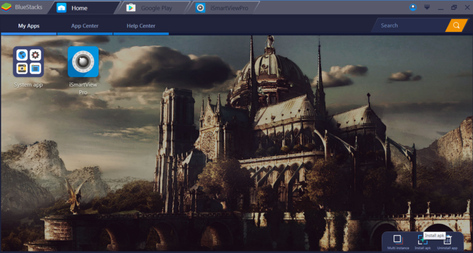Click the Install apk icon
The width and height of the screenshot is (473, 253).
422,239
